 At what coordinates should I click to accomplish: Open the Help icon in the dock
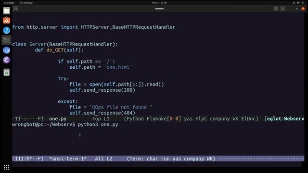click(6, 30)
